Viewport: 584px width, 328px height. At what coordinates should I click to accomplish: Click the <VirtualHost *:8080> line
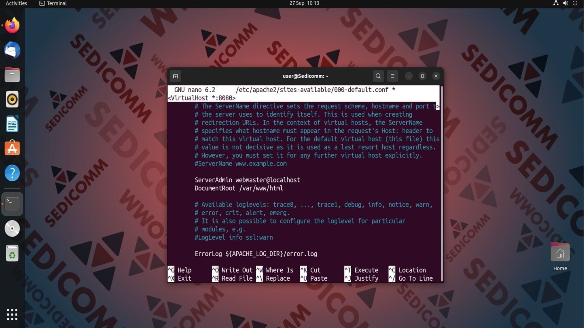pyautogui.click(x=202, y=98)
